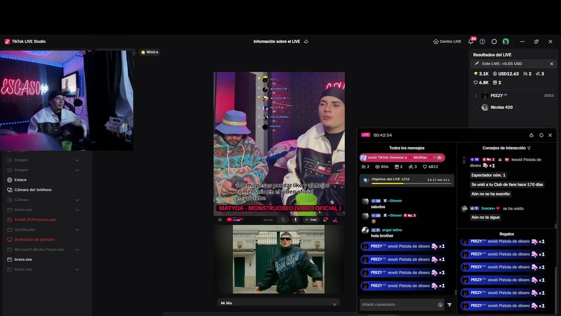Toggle visibility of the Spotify.exe source
The height and width of the screenshot is (316, 561).
coord(77,230)
